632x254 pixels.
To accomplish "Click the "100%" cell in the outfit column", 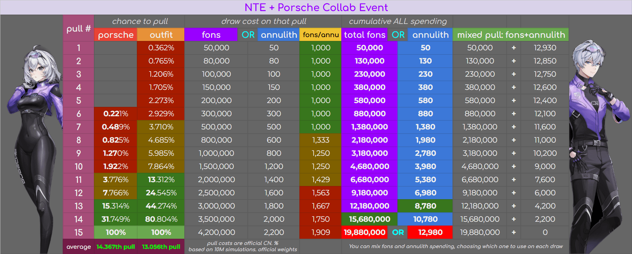I will [161, 232].
